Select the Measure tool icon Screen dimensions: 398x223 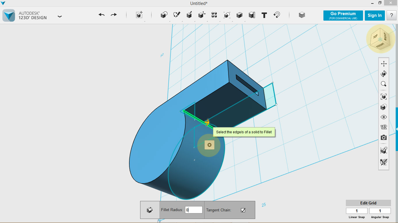pyautogui.click(x=252, y=15)
